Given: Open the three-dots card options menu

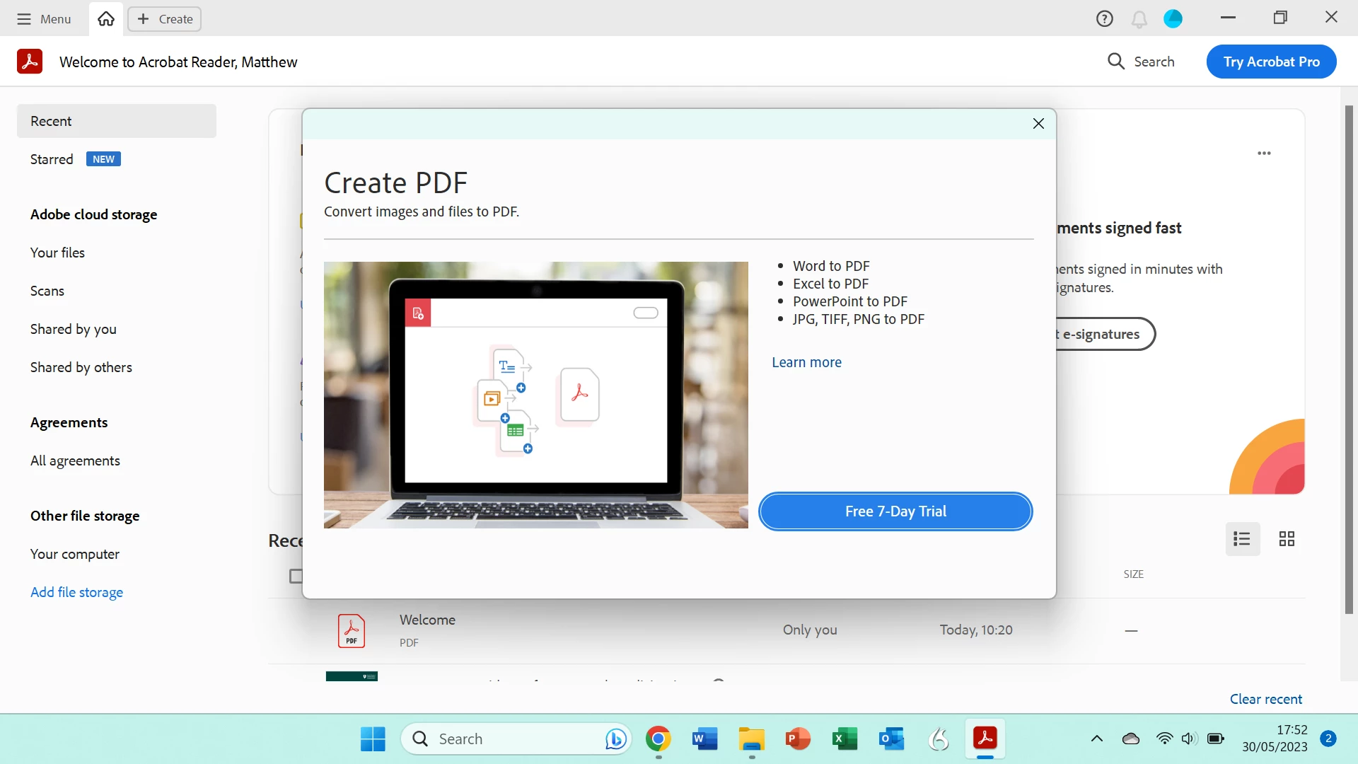Looking at the screenshot, I should [1264, 154].
